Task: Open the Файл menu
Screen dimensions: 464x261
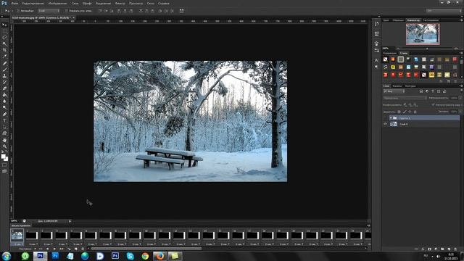Action: pos(14,3)
